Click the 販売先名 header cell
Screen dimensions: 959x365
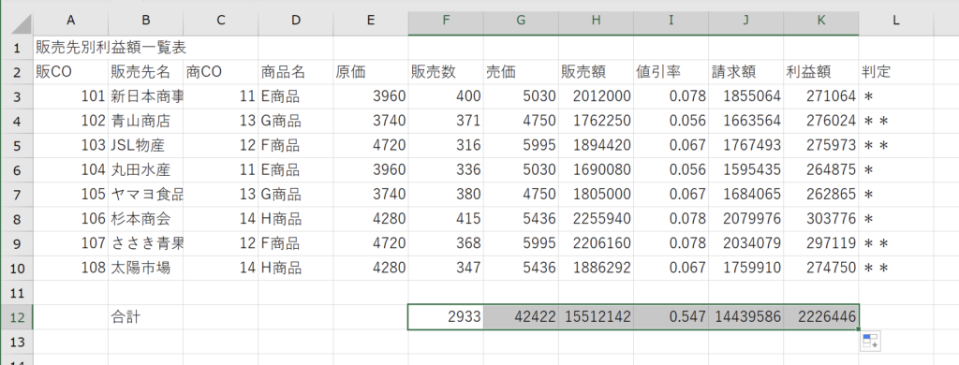point(145,72)
